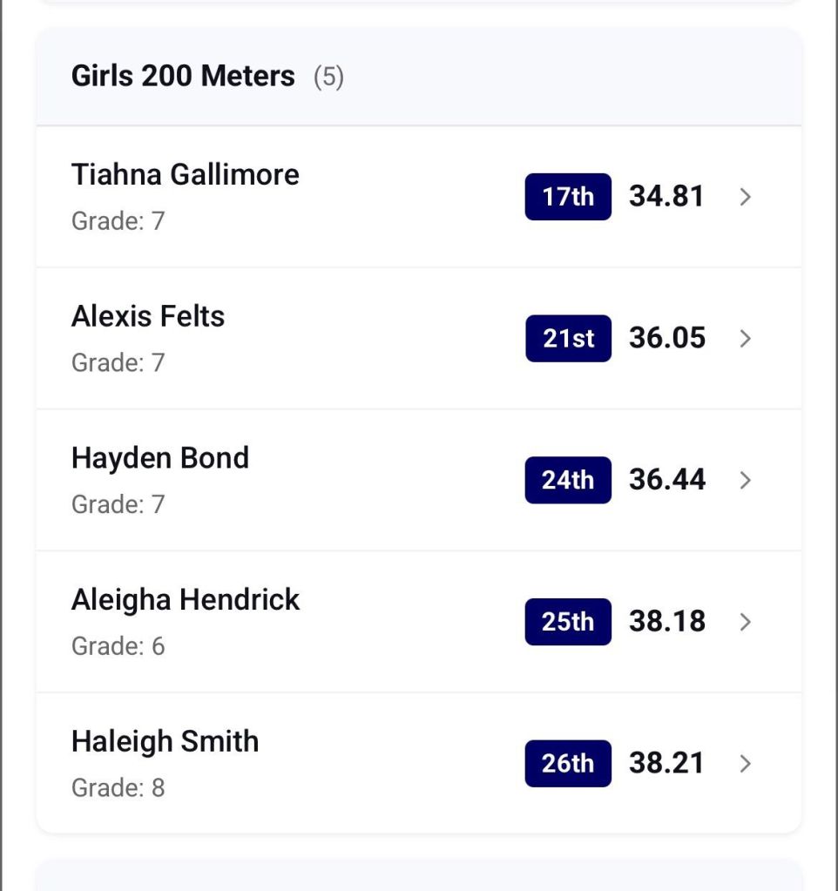Viewport: 838px width, 891px height.
Task: Select Aleigha Hendrick's name
Action: [x=186, y=600]
